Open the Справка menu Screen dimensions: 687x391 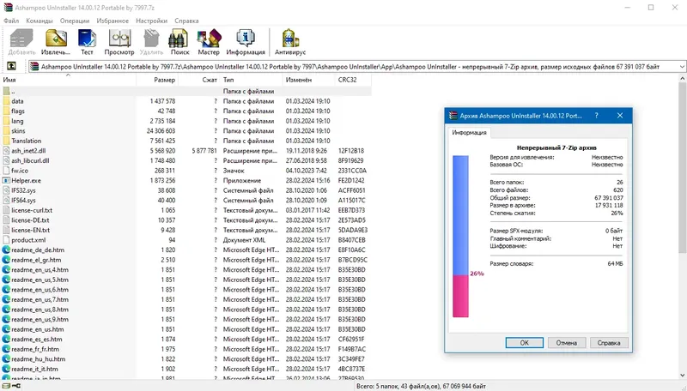pyautogui.click(x=186, y=21)
